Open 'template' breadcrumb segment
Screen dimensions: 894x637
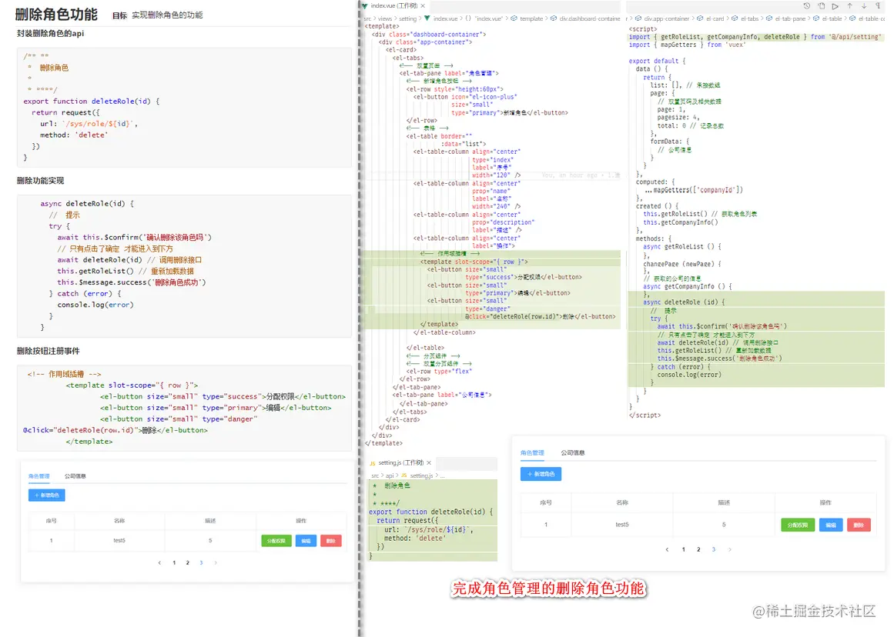[x=531, y=18]
